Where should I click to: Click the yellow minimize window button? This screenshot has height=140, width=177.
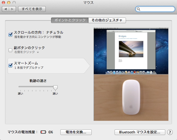click(x=9, y=3)
